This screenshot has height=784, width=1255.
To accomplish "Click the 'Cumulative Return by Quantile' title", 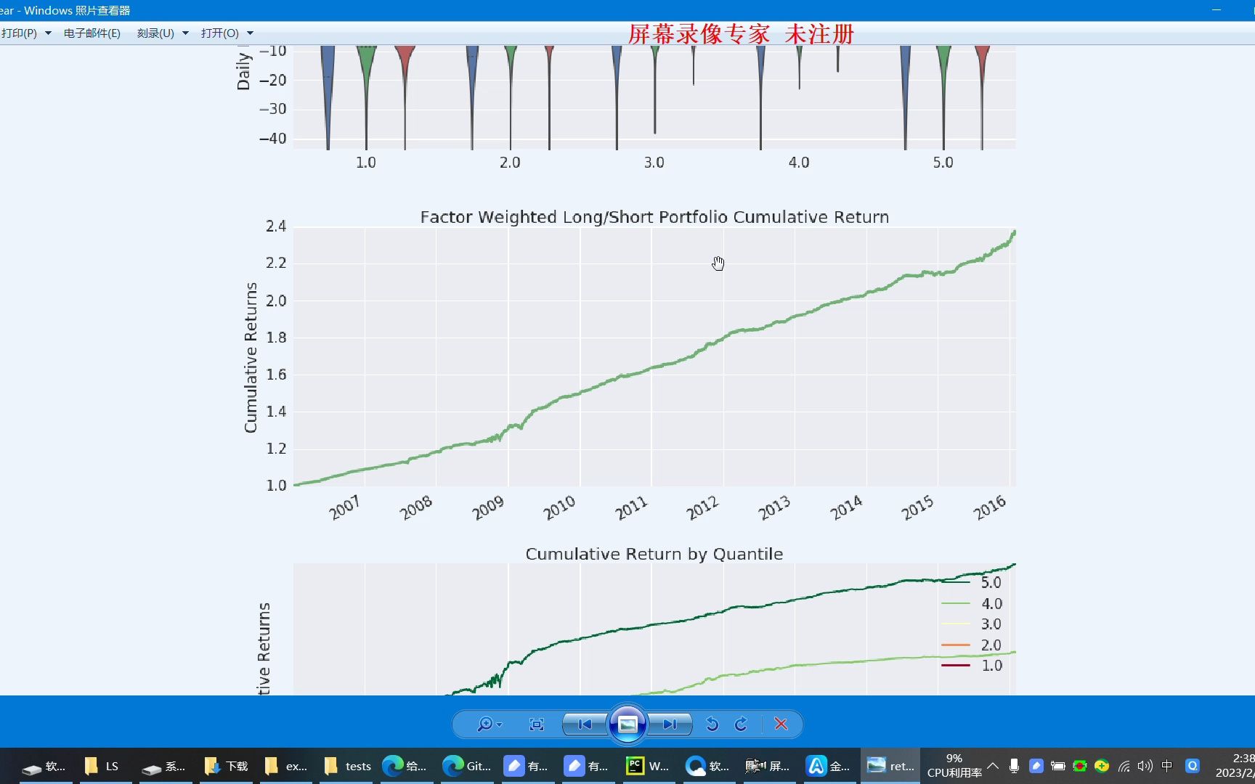I will [654, 554].
